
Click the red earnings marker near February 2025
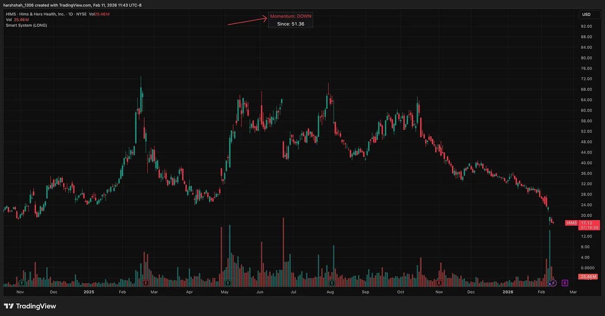pyautogui.click(x=146, y=283)
